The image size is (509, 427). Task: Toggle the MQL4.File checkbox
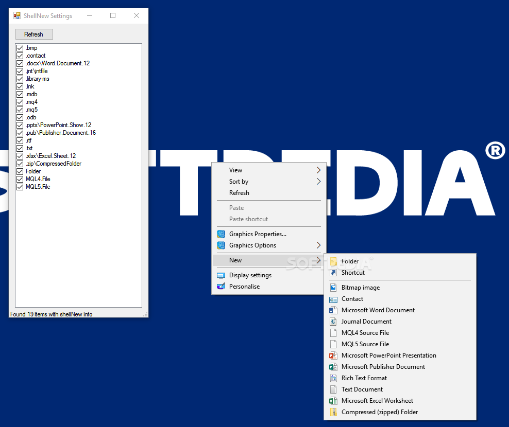pos(20,180)
